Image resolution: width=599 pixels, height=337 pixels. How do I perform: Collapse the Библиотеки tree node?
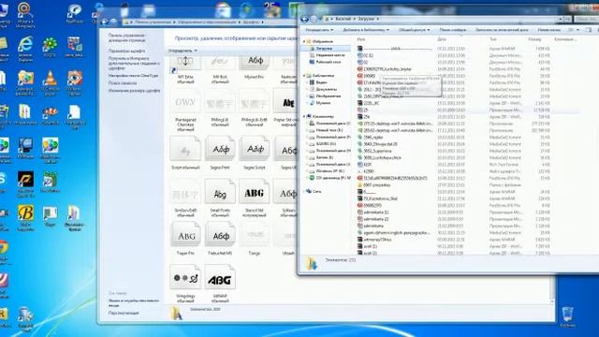pos(304,76)
